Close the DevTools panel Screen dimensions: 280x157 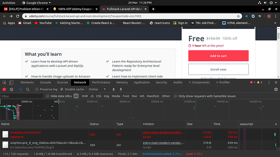(276, 82)
